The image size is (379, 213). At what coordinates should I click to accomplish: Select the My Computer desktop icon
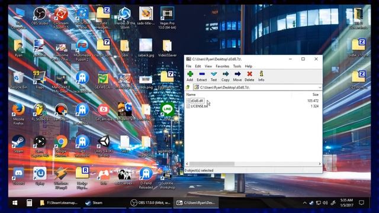(18, 18)
